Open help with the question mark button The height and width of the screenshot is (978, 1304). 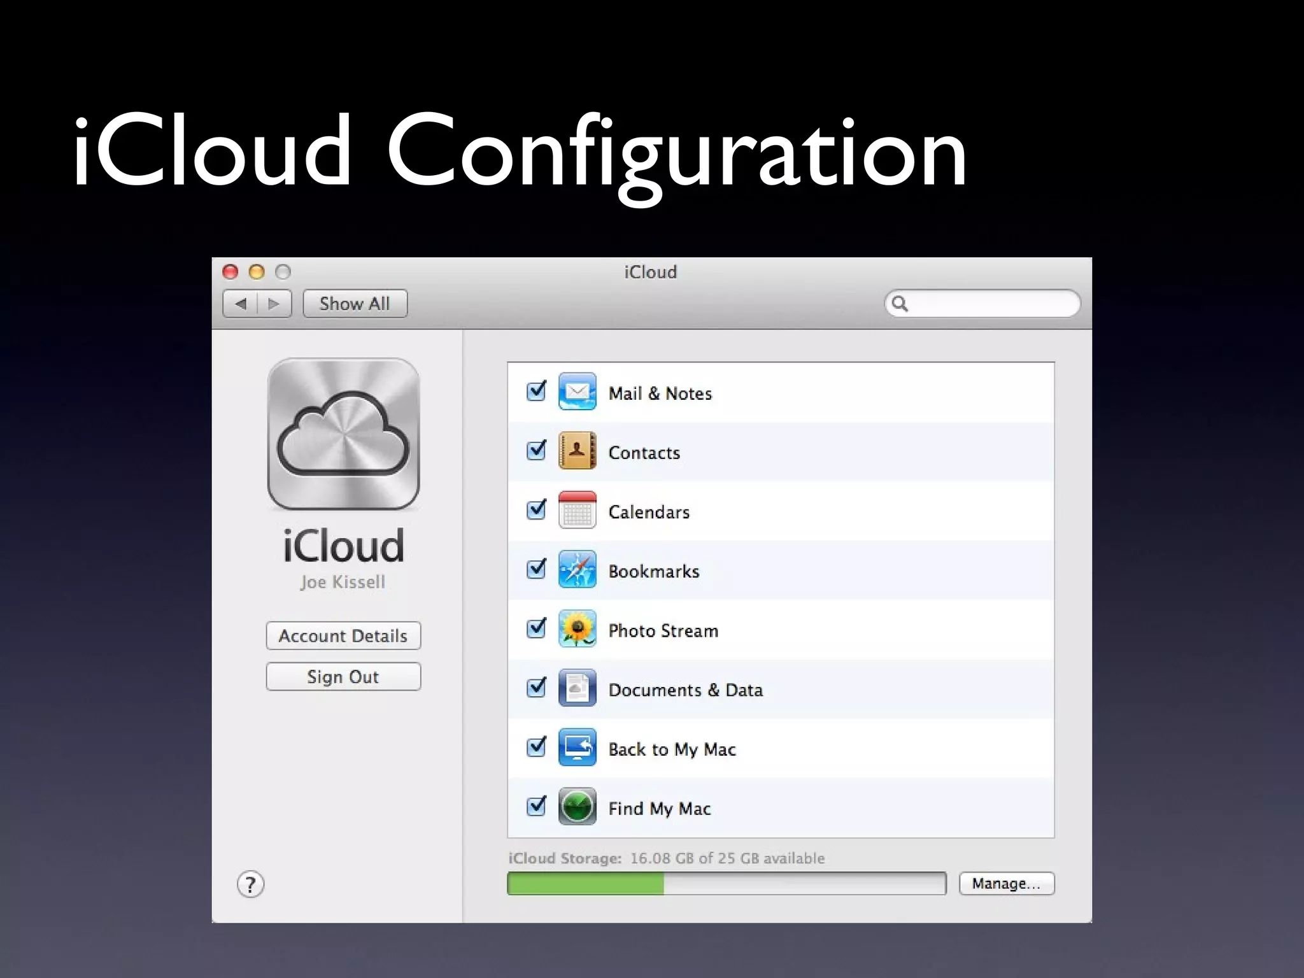250,884
